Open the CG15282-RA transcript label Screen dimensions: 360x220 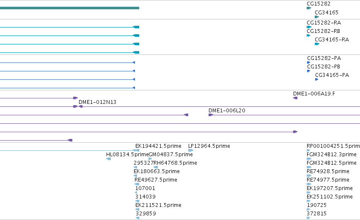(324, 23)
